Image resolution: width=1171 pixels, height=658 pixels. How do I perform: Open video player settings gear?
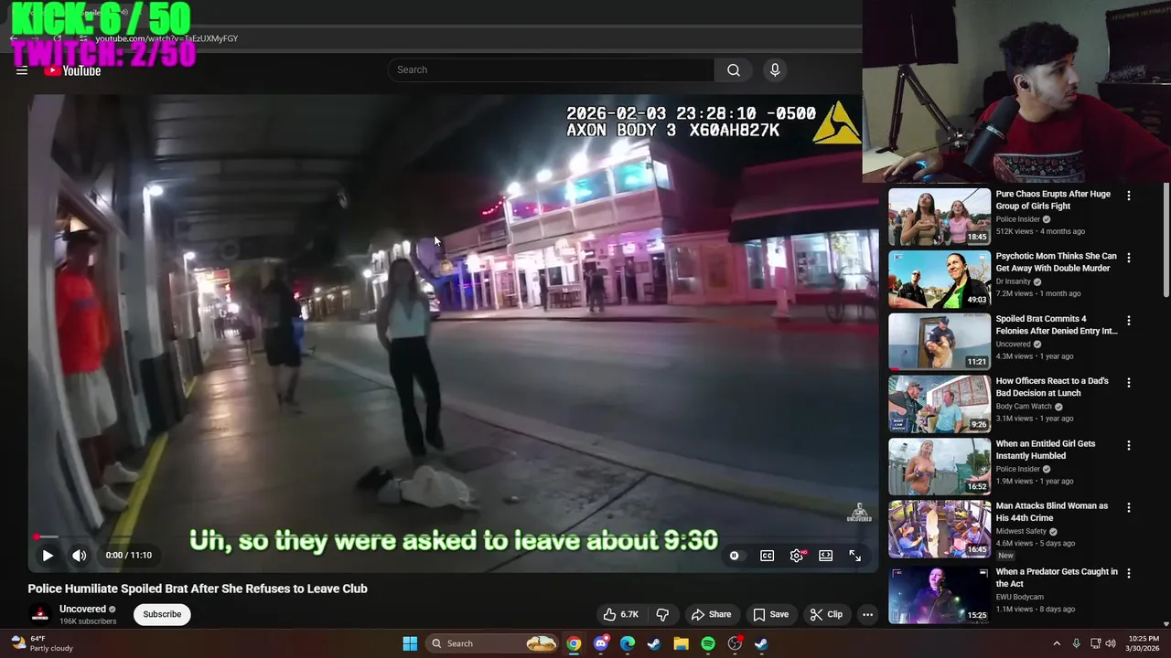[x=797, y=556]
